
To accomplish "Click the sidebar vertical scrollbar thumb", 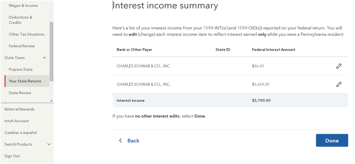I will pos(52,51).
